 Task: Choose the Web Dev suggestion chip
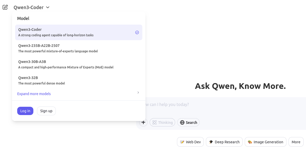pyautogui.click(x=190, y=142)
